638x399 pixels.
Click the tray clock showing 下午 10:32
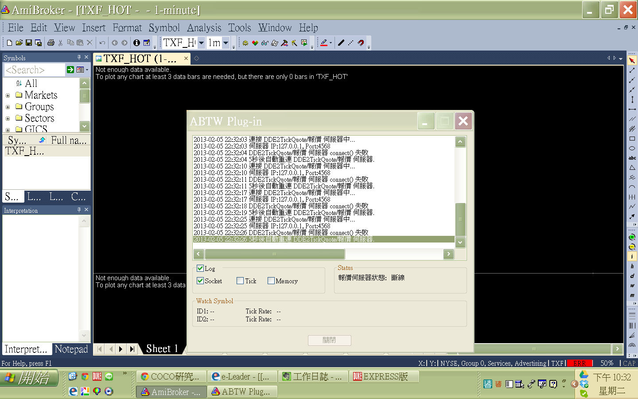pyautogui.click(x=612, y=377)
